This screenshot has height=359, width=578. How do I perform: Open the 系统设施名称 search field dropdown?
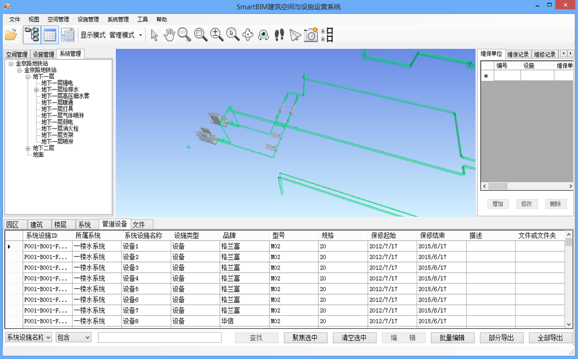point(48,338)
